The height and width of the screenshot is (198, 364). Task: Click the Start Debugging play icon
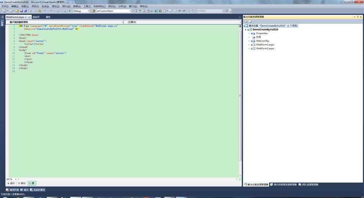(x=70, y=11)
